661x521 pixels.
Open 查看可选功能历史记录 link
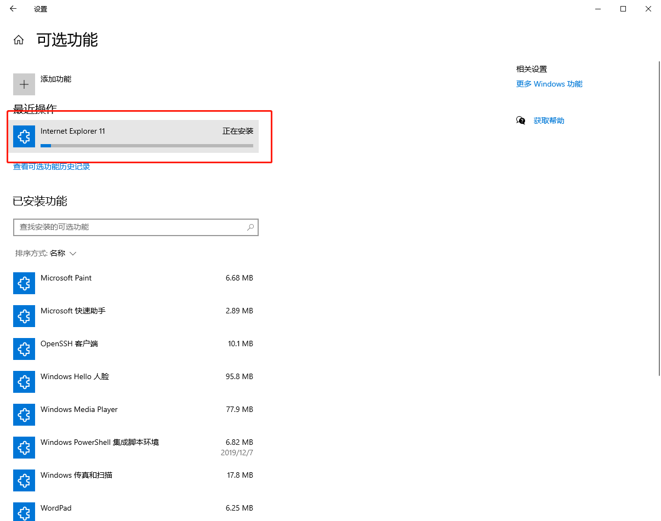point(52,167)
